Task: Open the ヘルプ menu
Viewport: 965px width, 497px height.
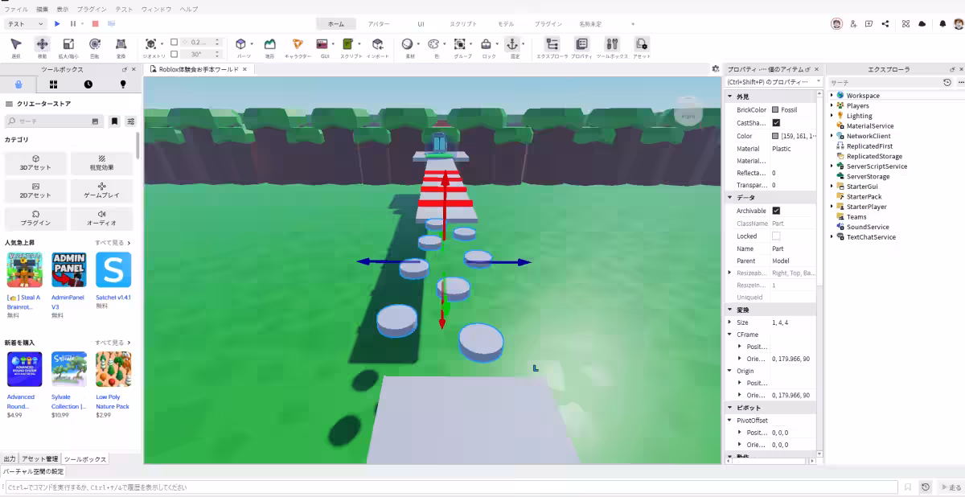Action: coord(189,9)
